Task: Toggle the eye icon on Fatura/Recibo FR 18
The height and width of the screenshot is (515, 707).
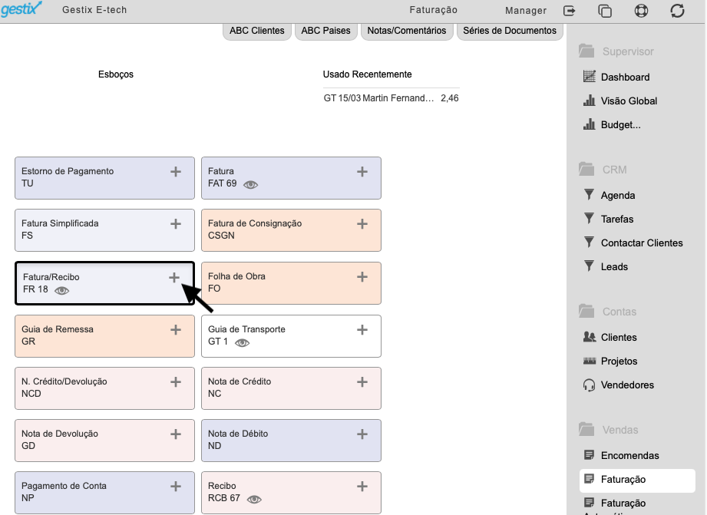Action: click(x=61, y=291)
